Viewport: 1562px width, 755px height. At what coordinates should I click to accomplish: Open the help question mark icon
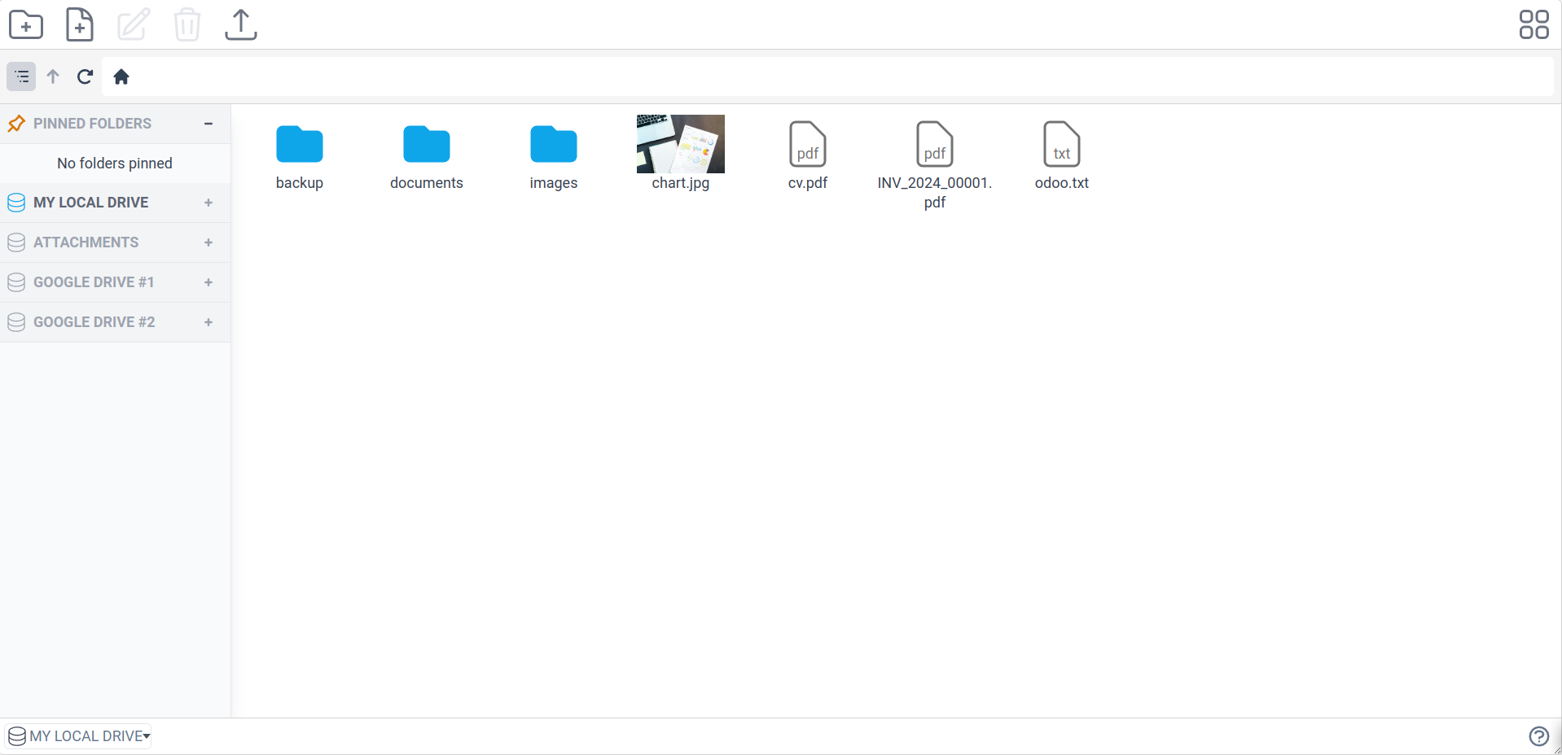pyautogui.click(x=1538, y=736)
